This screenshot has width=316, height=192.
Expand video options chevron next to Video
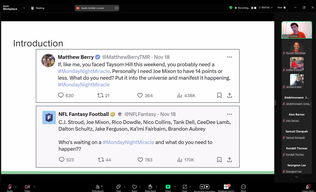pos(34,187)
